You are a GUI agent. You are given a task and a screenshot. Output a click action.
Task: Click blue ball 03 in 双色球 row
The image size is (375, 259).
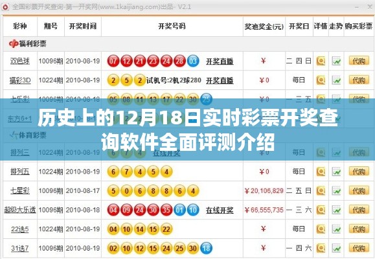193,61
